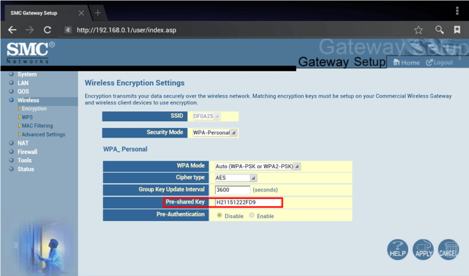469x276 pixels.
Task: Click the Pre-Authentication label cell
Action: (x=156, y=215)
